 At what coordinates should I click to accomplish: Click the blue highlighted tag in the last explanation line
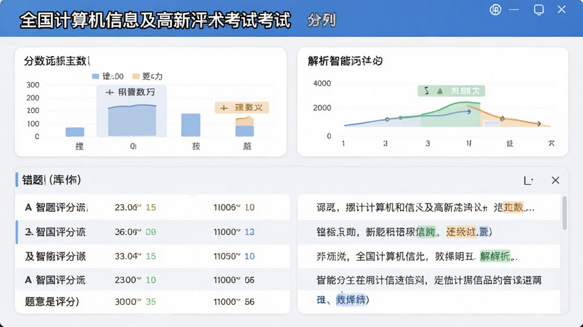[351, 300]
